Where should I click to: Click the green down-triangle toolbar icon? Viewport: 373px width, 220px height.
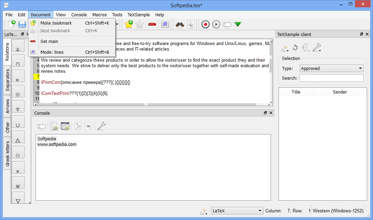[238, 24]
